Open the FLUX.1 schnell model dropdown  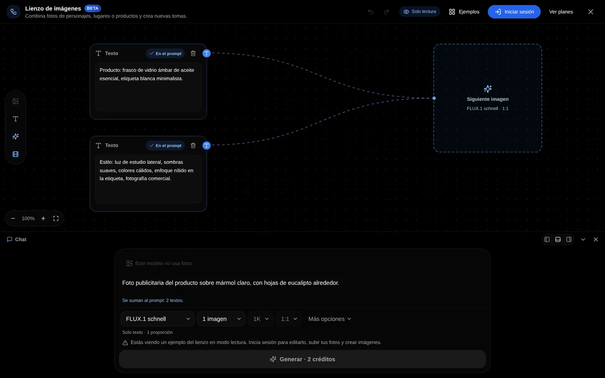point(158,319)
